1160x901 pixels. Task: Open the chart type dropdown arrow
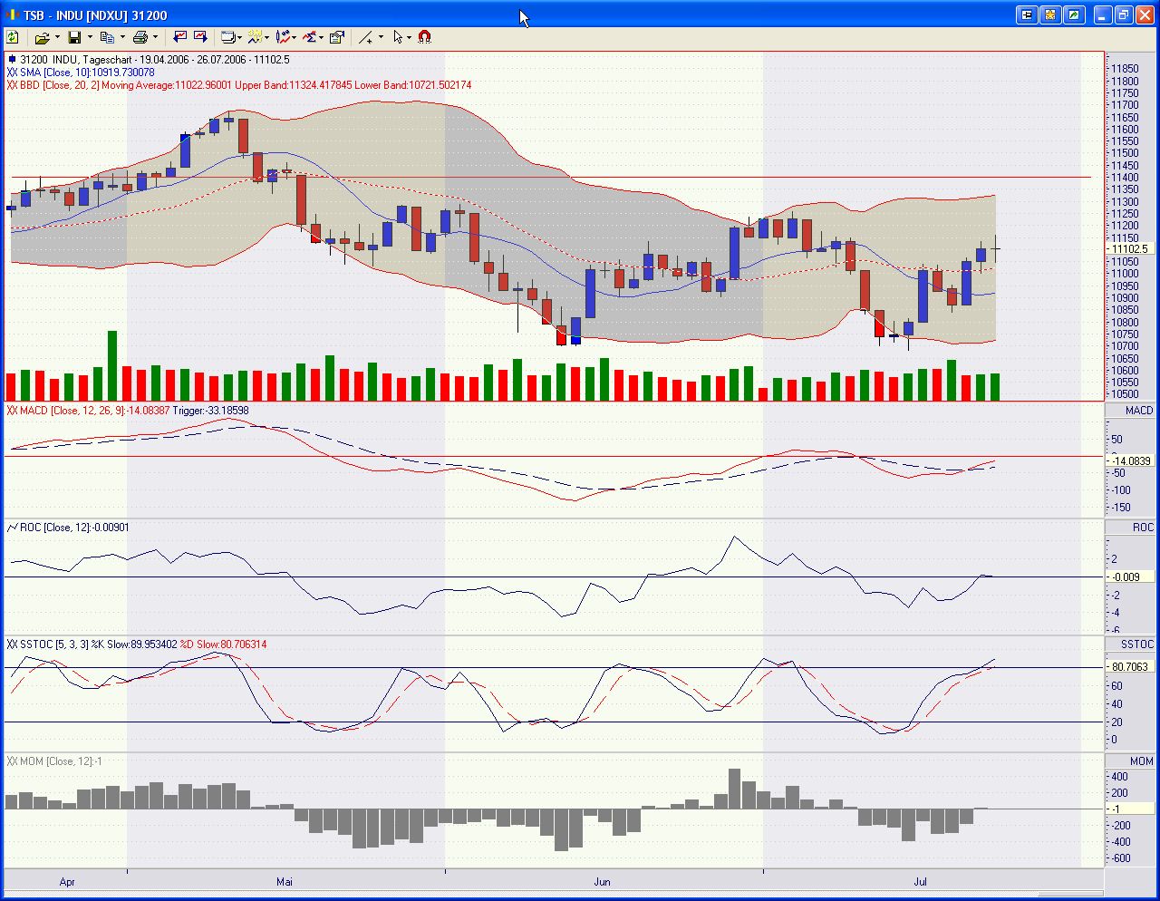click(x=238, y=37)
